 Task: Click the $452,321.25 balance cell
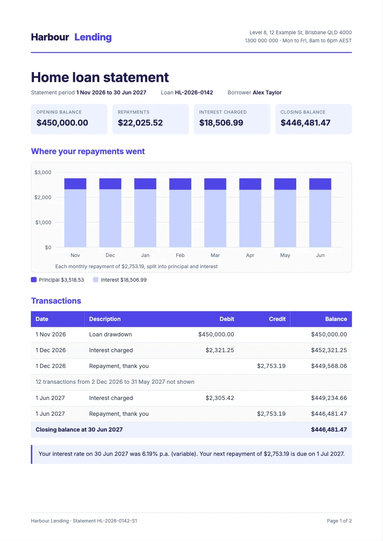click(x=329, y=350)
